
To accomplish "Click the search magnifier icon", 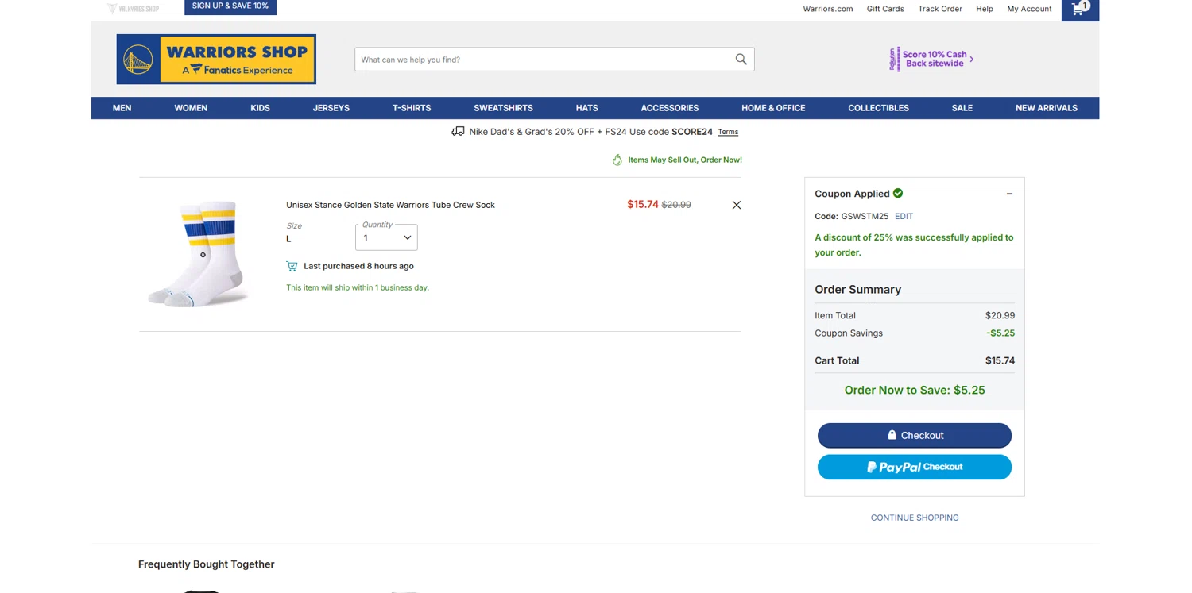I will [x=741, y=60].
